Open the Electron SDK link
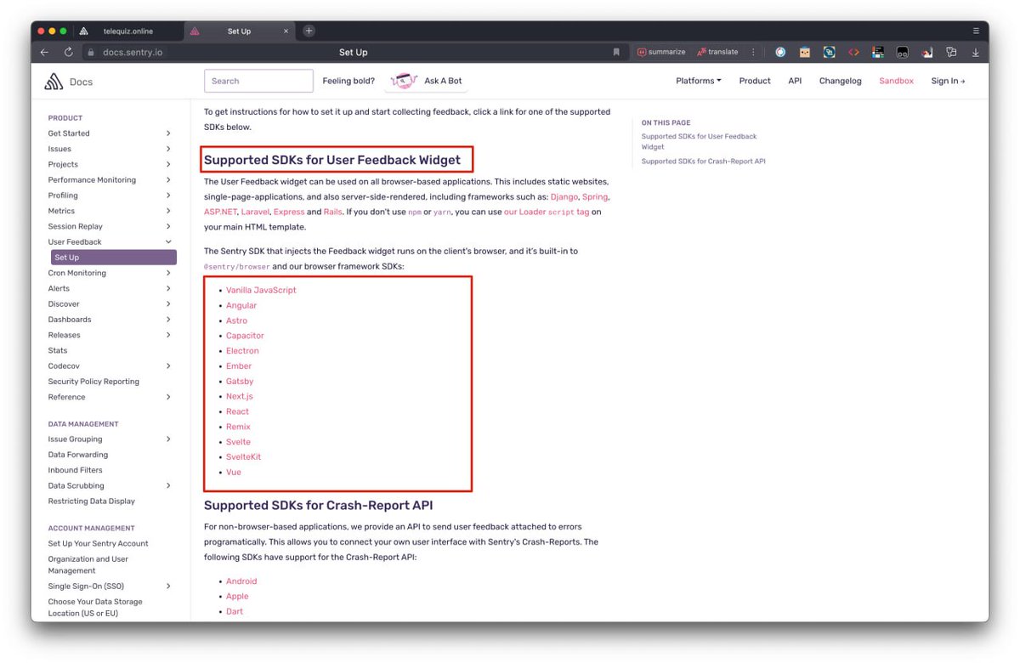 [x=242, y=350]
